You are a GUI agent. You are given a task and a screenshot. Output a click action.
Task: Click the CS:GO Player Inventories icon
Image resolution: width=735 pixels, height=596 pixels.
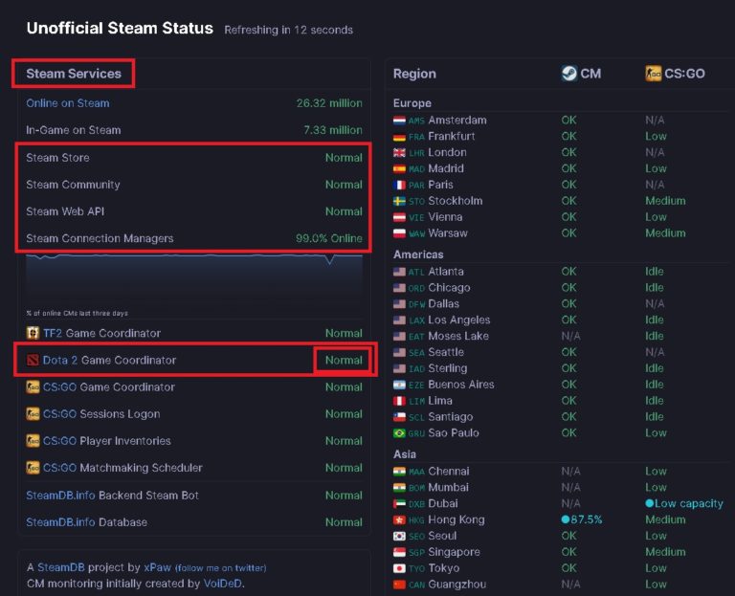pos(33,441)
